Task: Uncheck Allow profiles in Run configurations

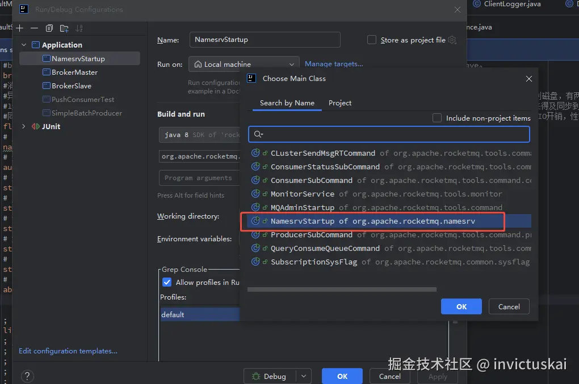Action: (167, 282)
